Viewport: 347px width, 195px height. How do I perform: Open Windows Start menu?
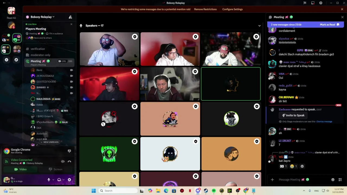(94, 191)
